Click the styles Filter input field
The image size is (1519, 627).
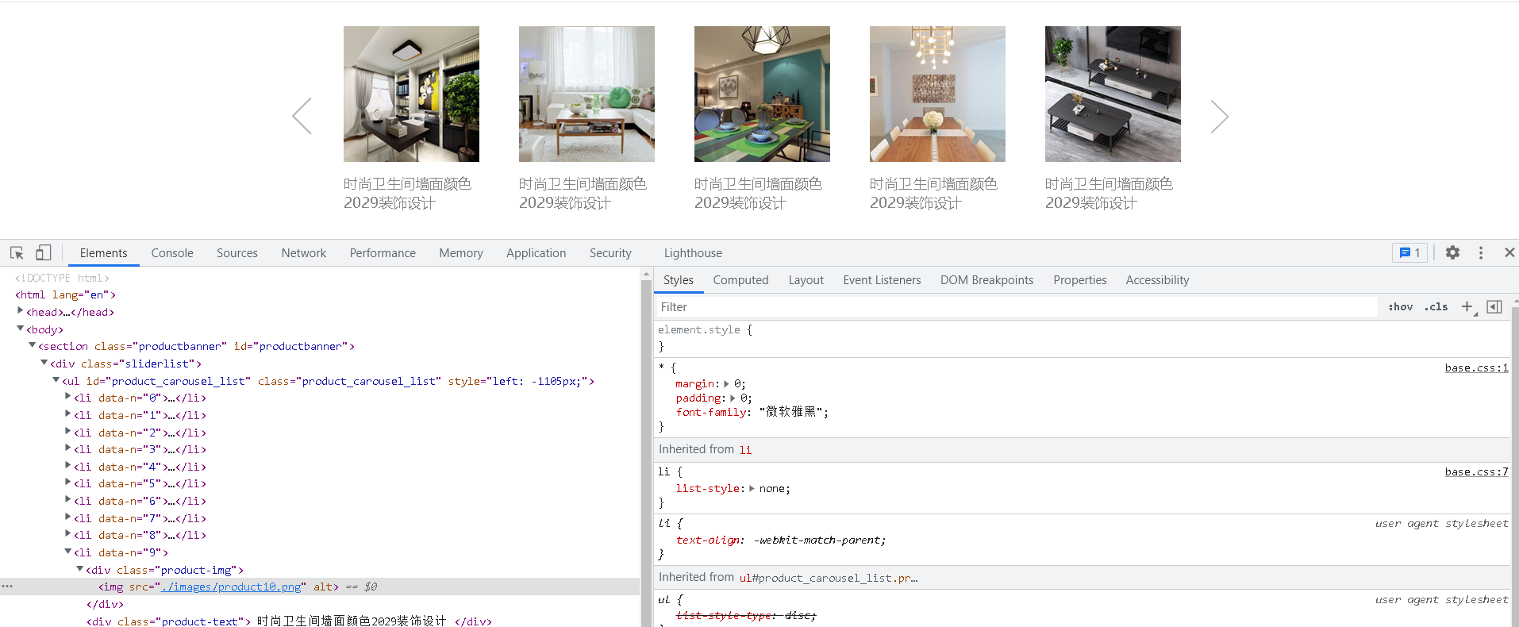pyautogui.click(x=1016, y=307)
